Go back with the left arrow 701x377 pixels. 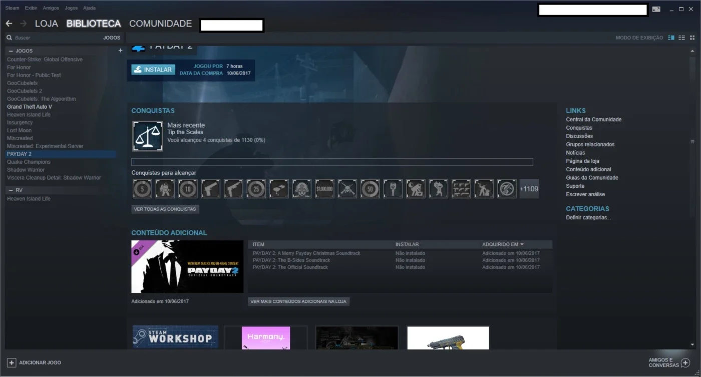pos(9,24)
